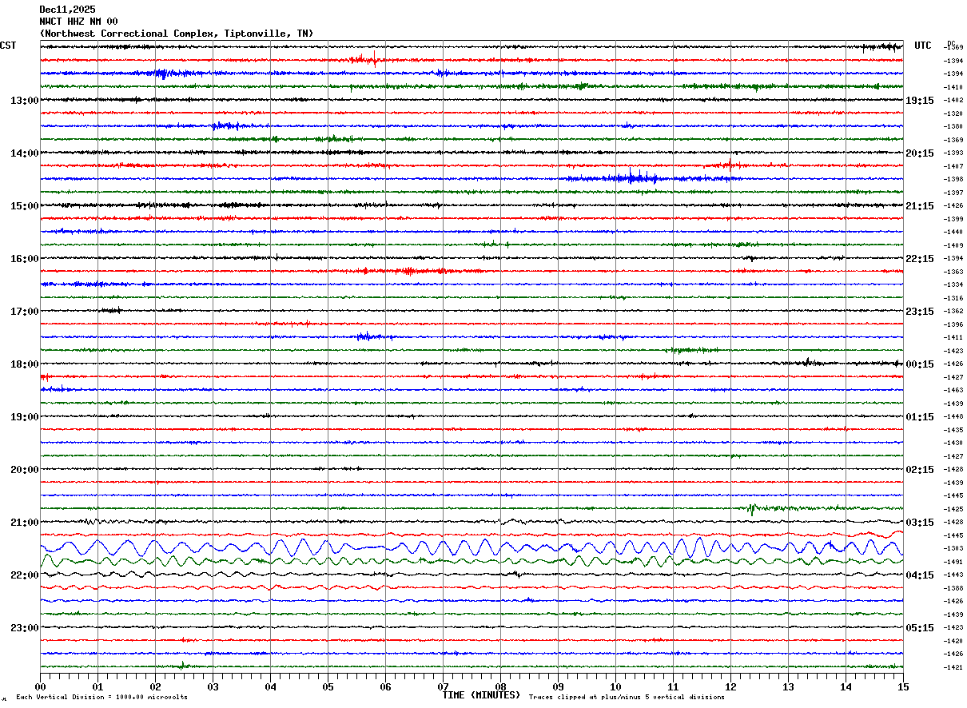The width and height of the screenshot is (967, 708).
Task: Click the 21:00 CST time label
Action: tap(24, 523)
